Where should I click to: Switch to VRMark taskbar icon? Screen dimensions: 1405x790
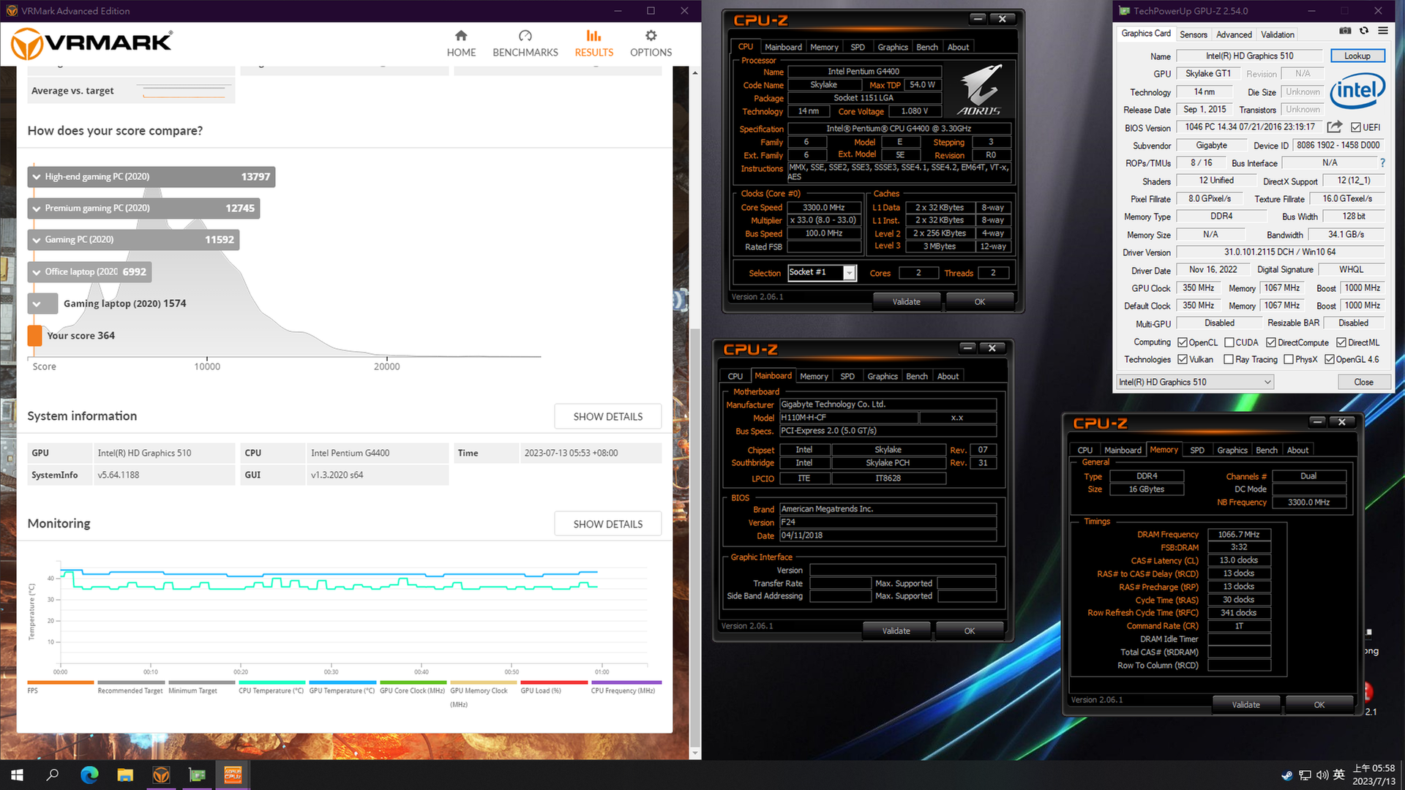(x=161, y=775)
